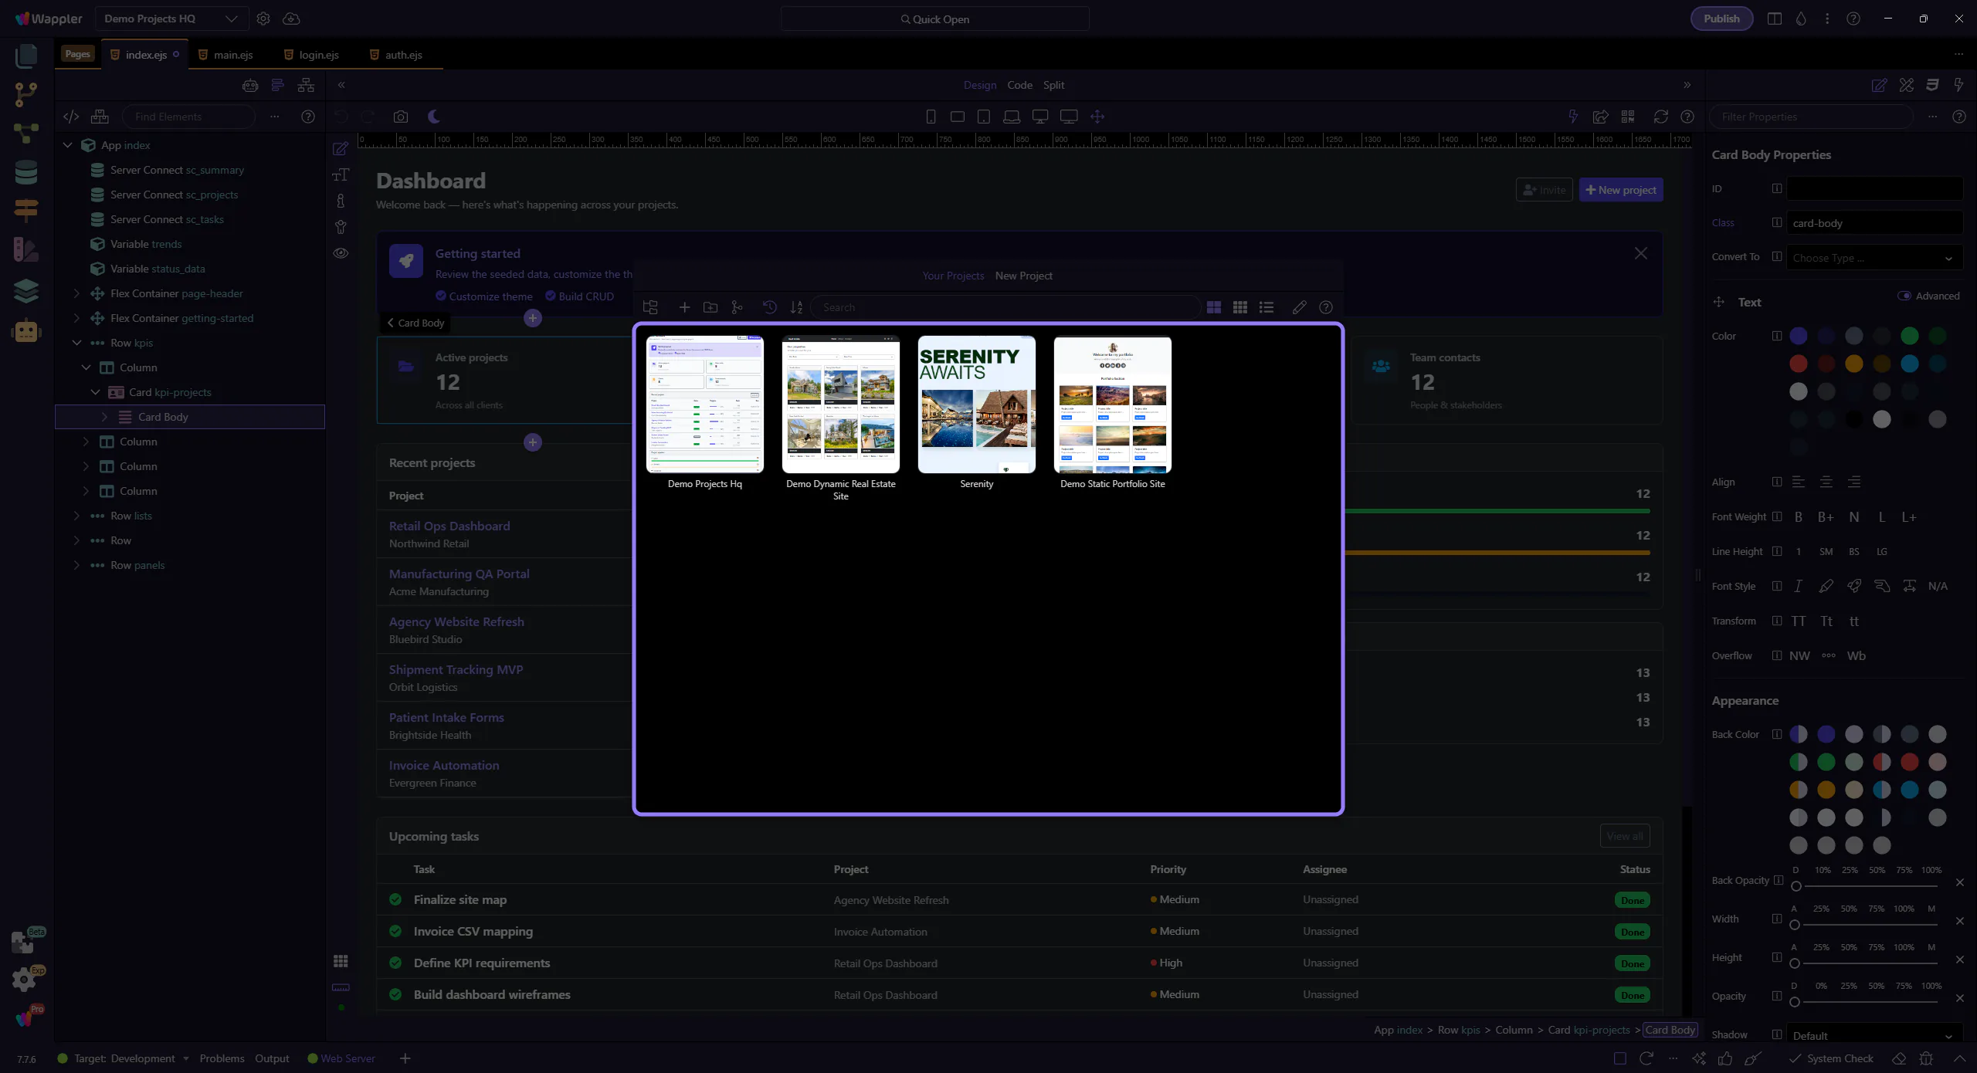Open the Demo Projects HQ project dropdown
The image size is (1977, 1073).
[171, 19]
